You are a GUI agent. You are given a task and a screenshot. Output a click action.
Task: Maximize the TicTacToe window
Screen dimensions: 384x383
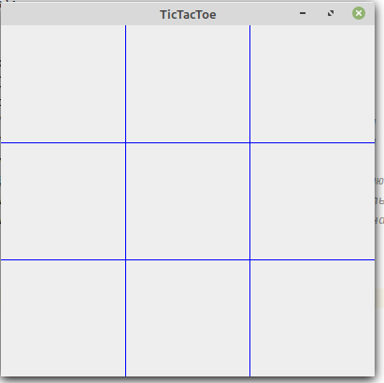[x=331, y=13]
